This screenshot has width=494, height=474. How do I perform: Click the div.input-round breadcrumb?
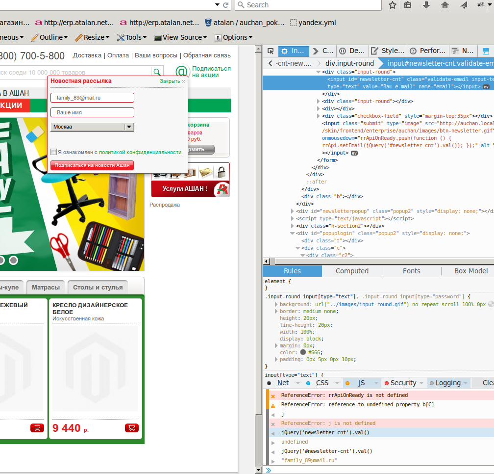point(349,63)
